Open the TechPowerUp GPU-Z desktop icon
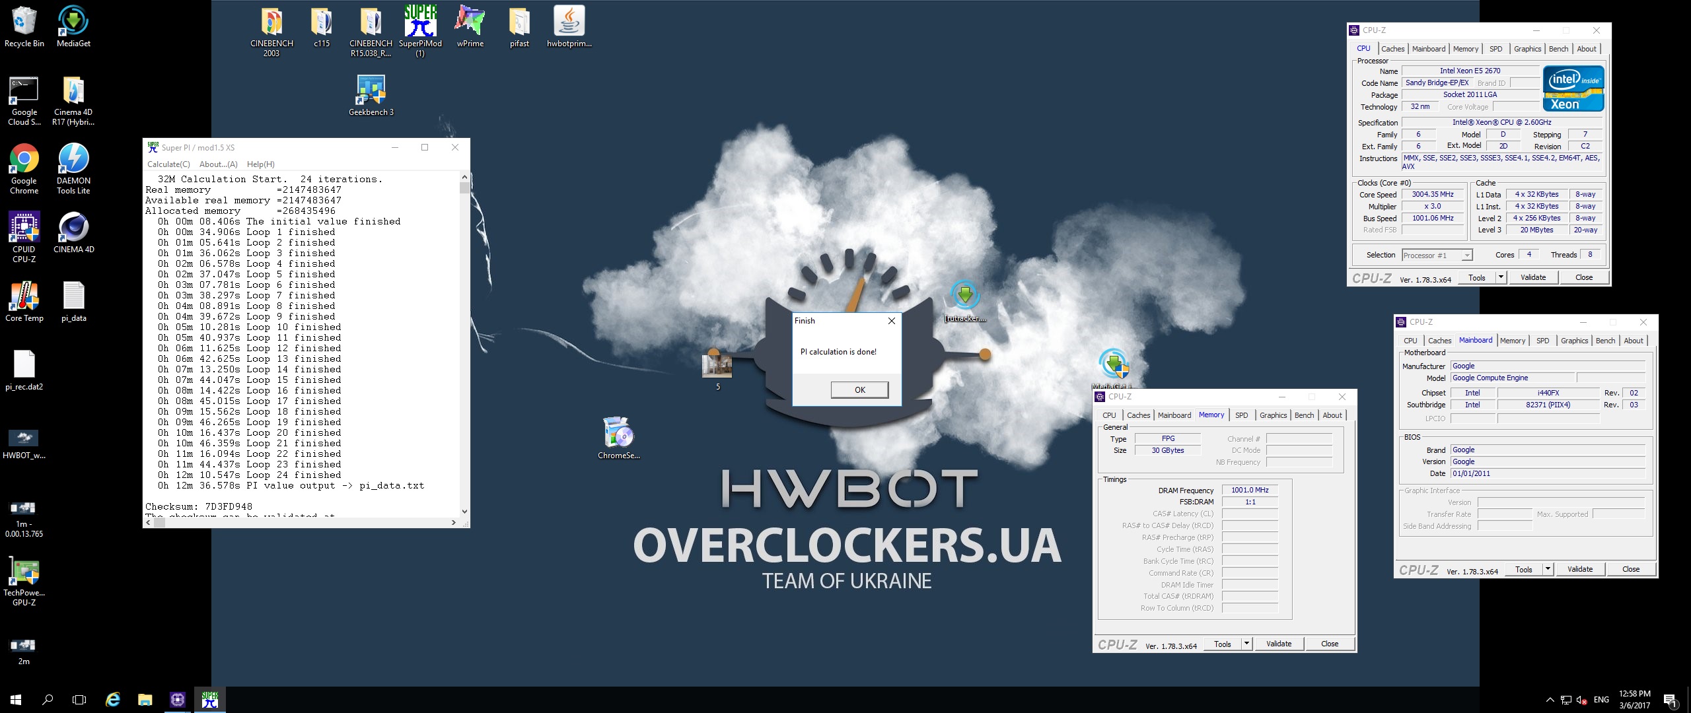This screenshot has width=1691, height=713. click(x=24, y=581)
